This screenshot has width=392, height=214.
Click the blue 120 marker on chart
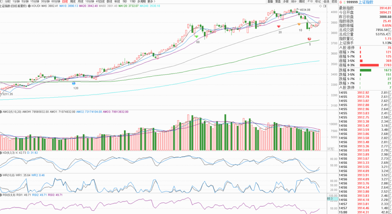coord(73,83)
